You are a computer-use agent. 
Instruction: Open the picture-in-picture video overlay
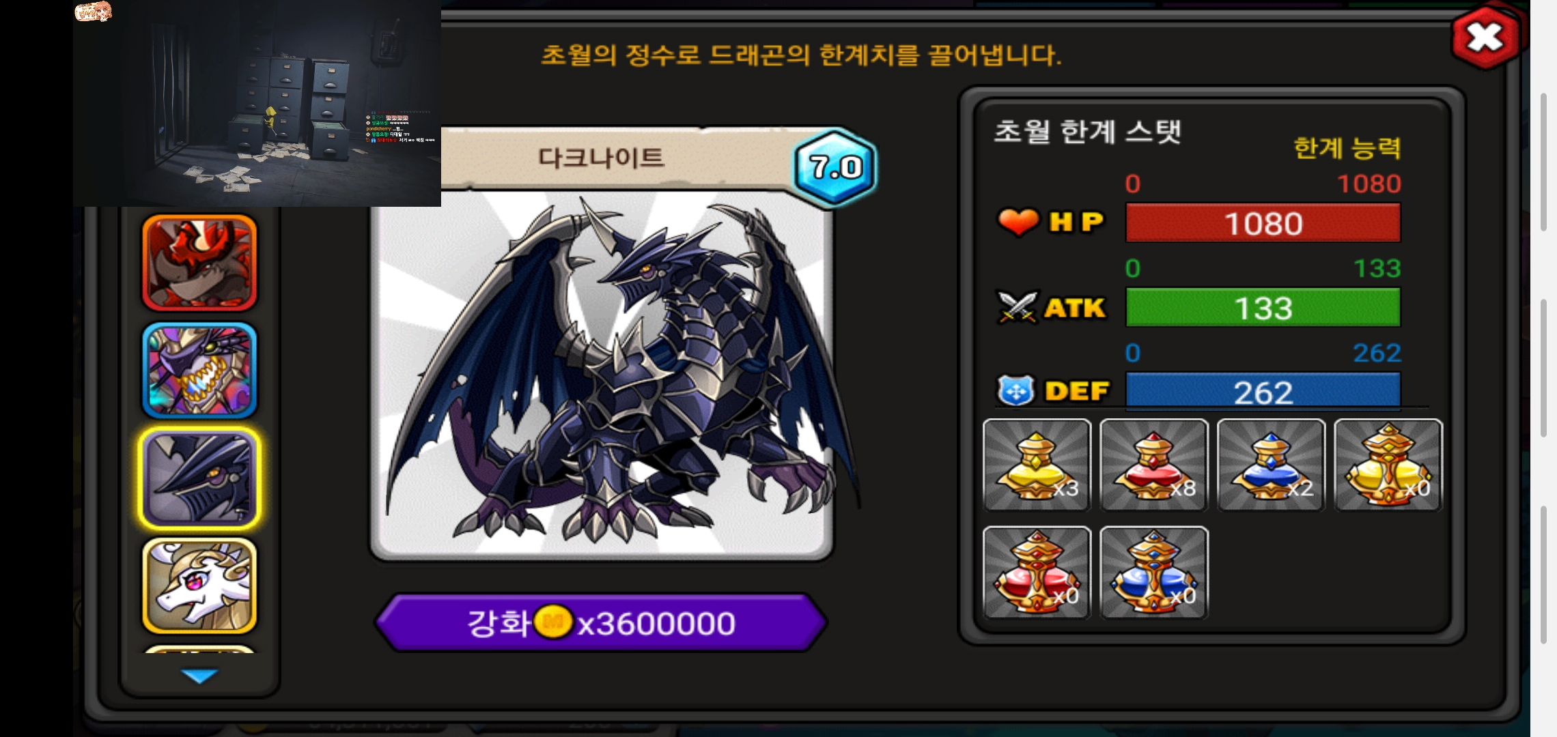coord(257,103)
